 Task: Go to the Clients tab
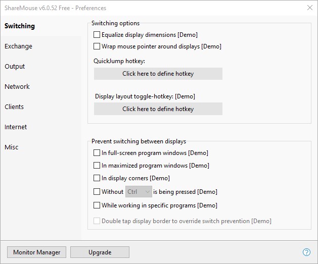pos(14,107)
